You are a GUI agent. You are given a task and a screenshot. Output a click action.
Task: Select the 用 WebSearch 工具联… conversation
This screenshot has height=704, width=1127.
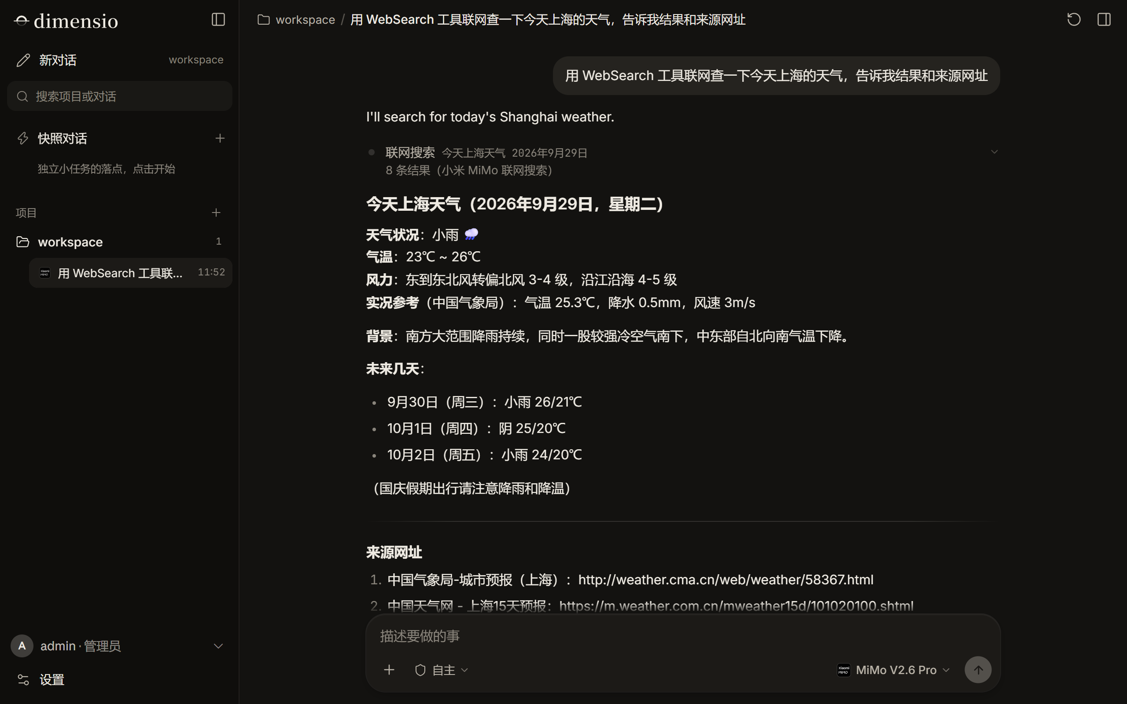click(130, 273)
